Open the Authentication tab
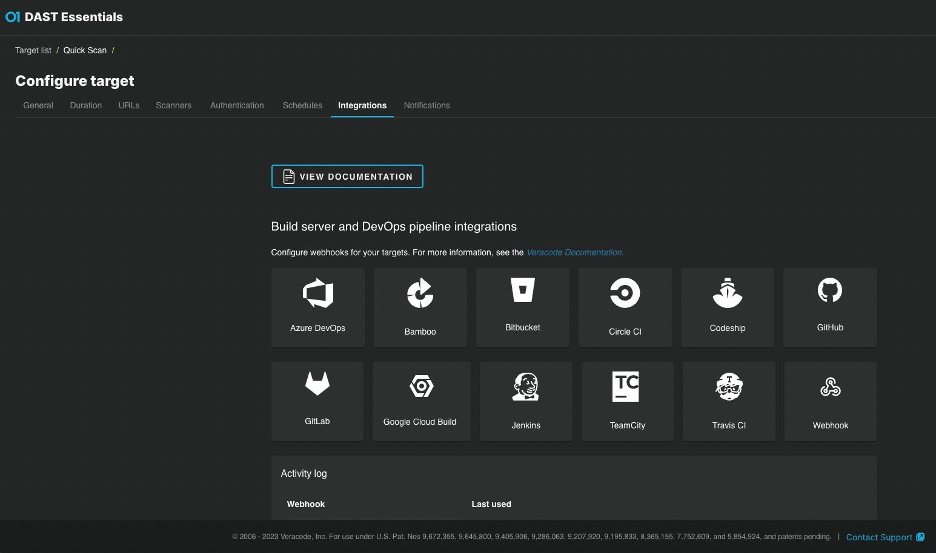The image size is (936, 553). tap(237, 105)
